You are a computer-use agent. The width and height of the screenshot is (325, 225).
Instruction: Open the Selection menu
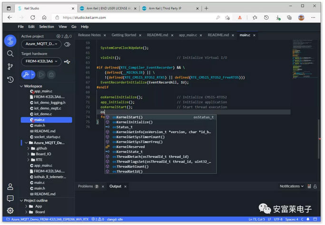[47, 27]
